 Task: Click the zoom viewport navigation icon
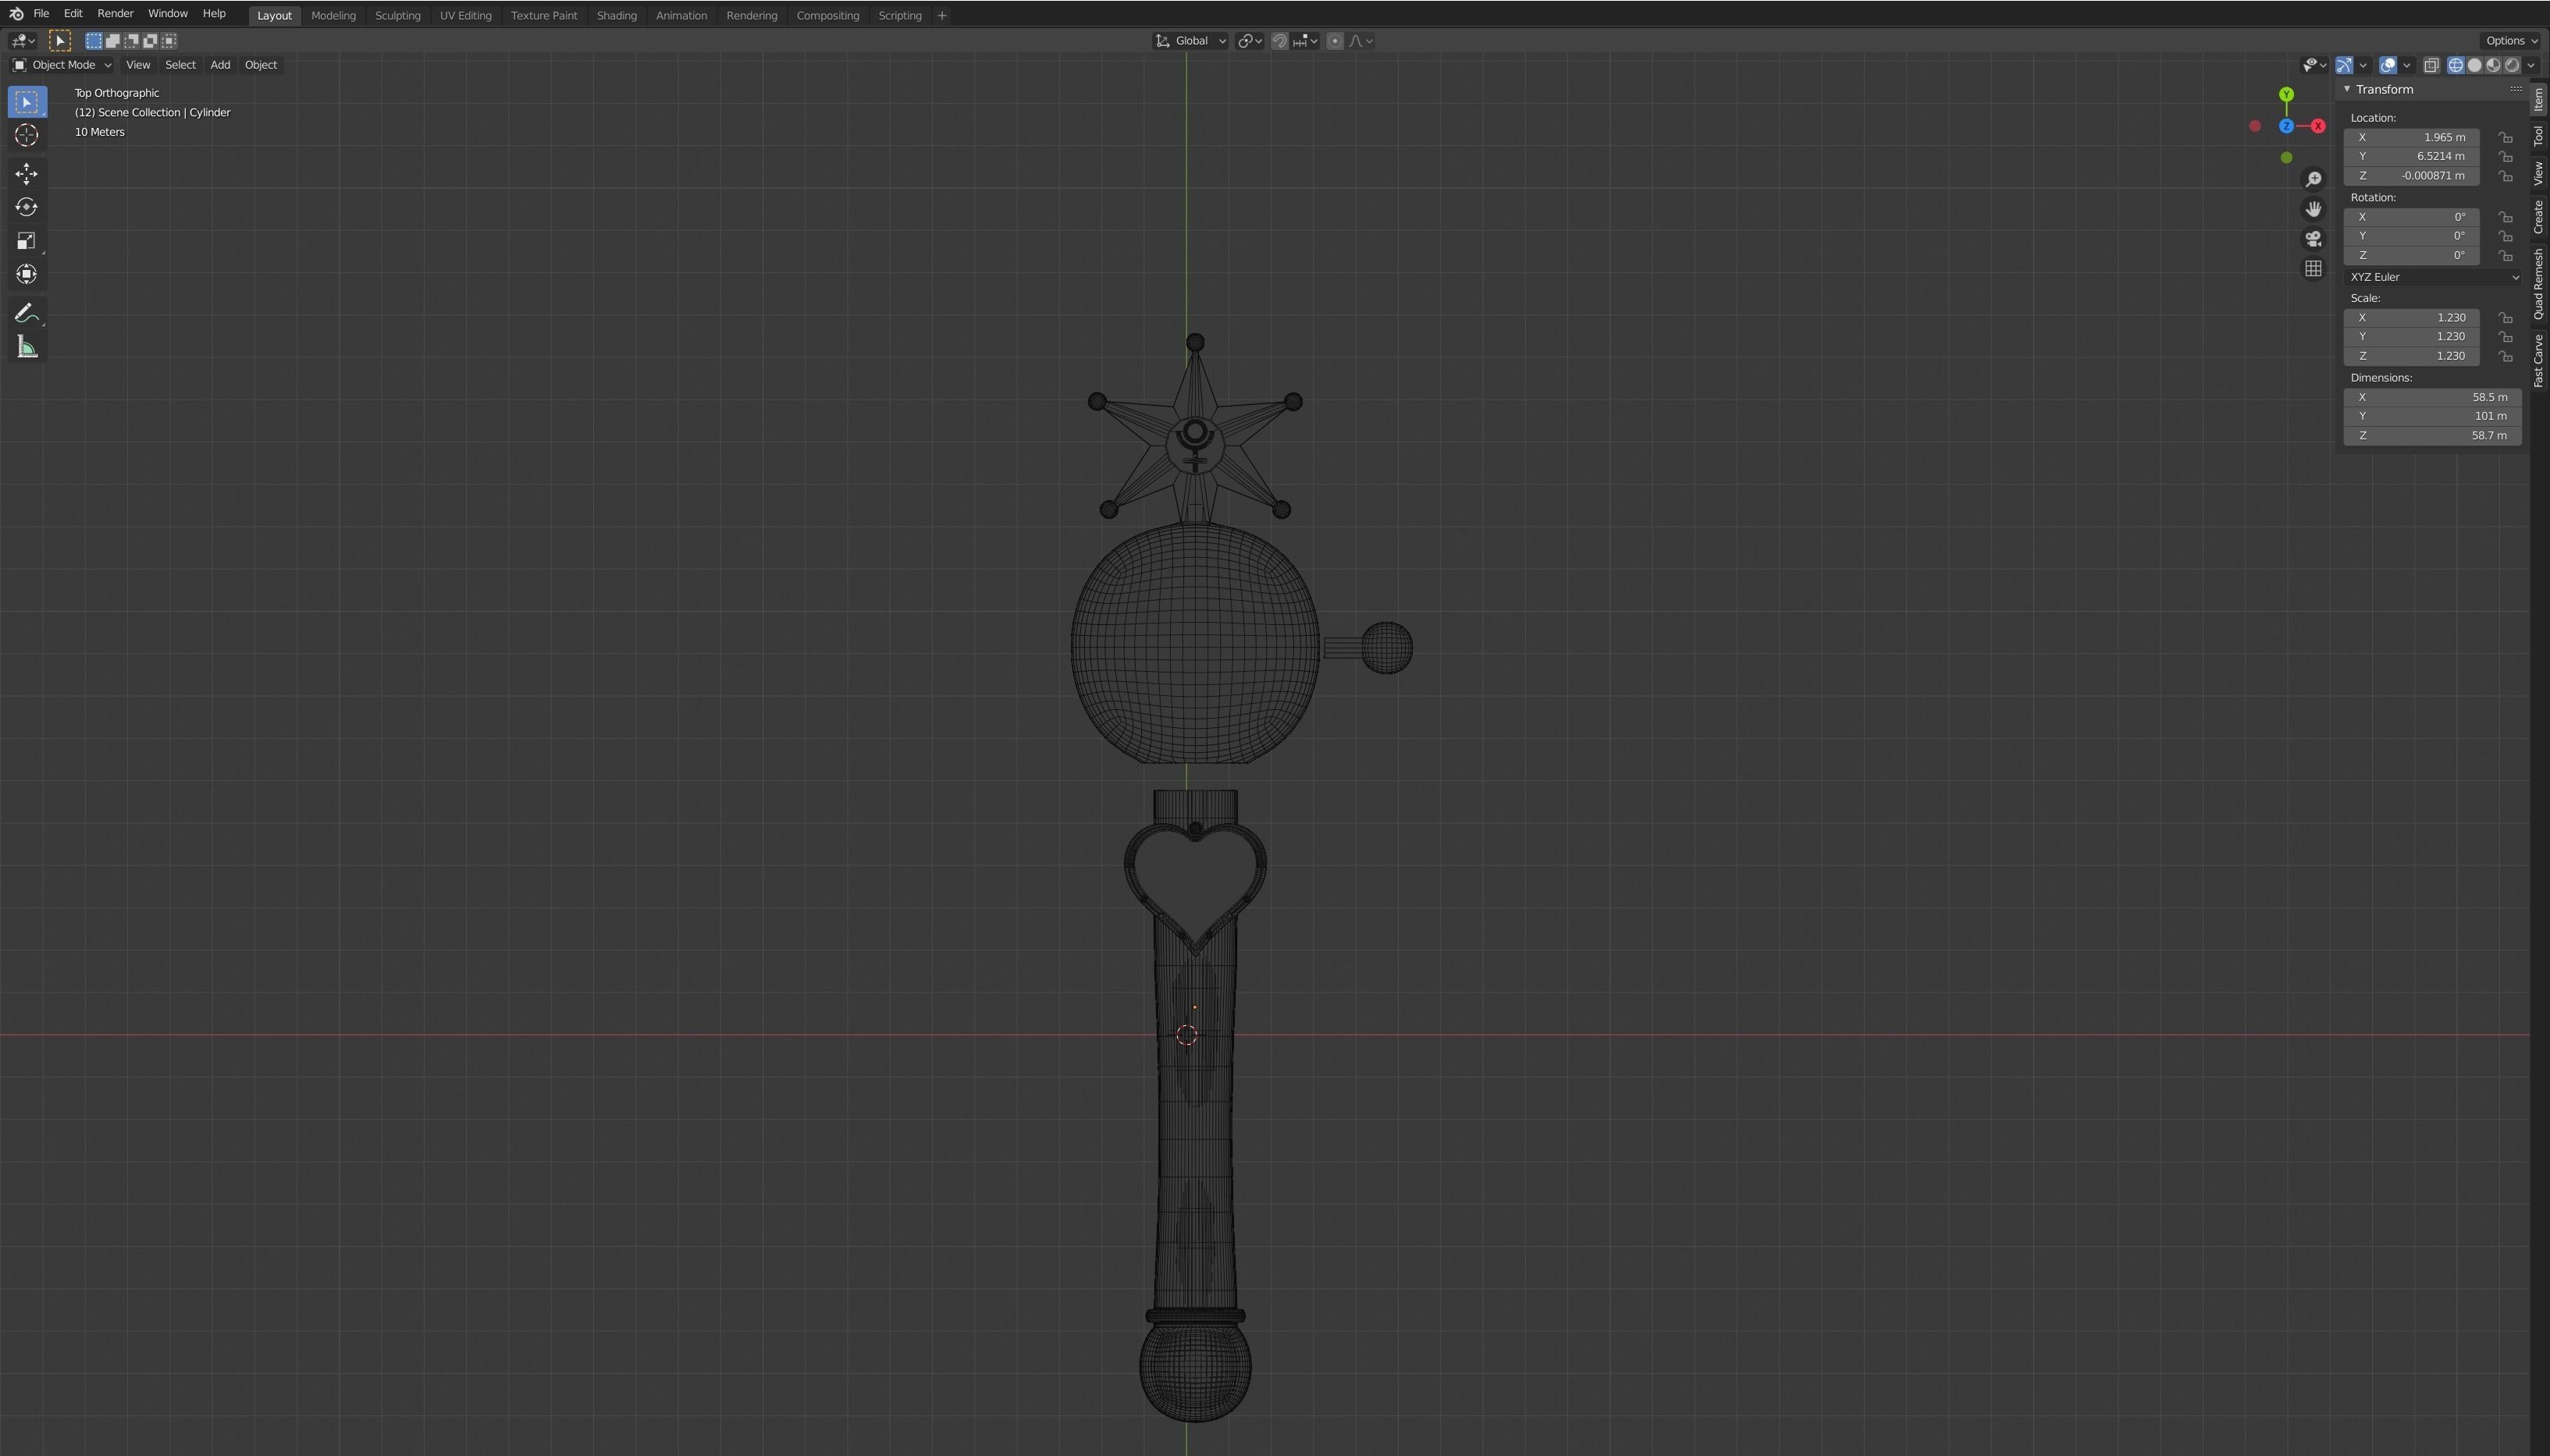click(2313, 179)
